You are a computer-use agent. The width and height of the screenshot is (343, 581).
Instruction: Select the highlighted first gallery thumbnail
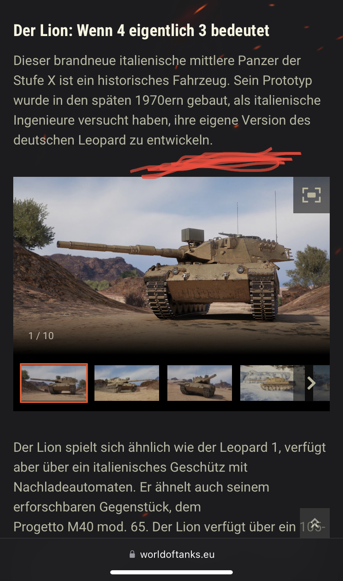[x=54, y=383]
